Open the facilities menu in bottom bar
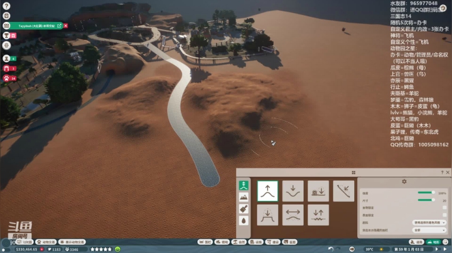Screen dimensions: 452x253 [x=256, y=242]
